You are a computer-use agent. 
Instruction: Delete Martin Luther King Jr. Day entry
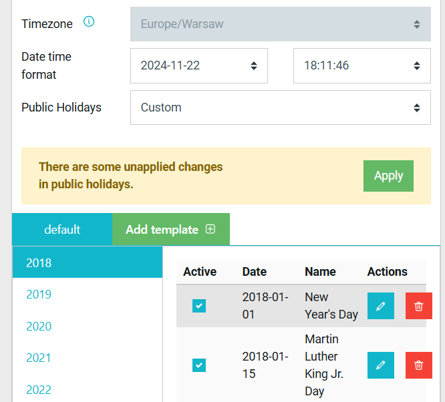point(418,365)
